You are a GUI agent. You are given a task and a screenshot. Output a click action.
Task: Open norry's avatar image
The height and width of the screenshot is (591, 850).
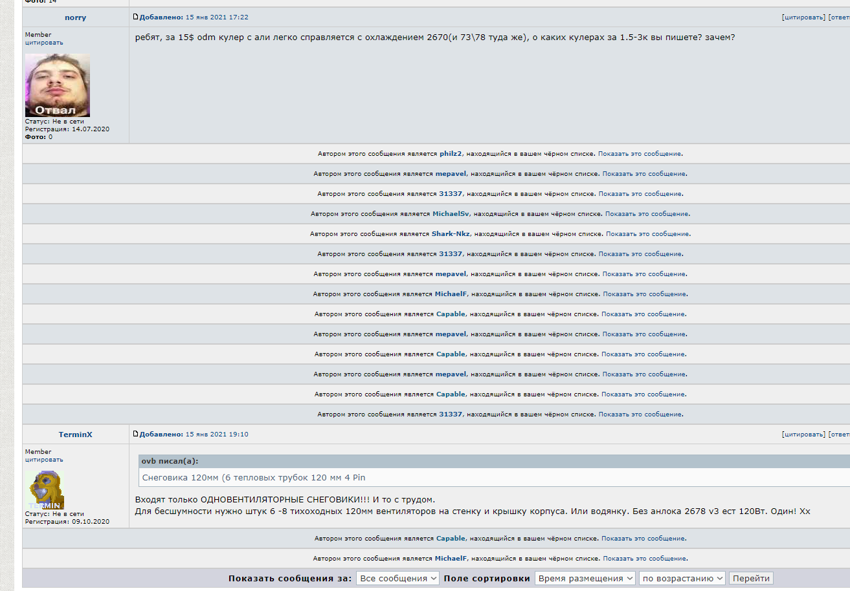pos(57,85)
